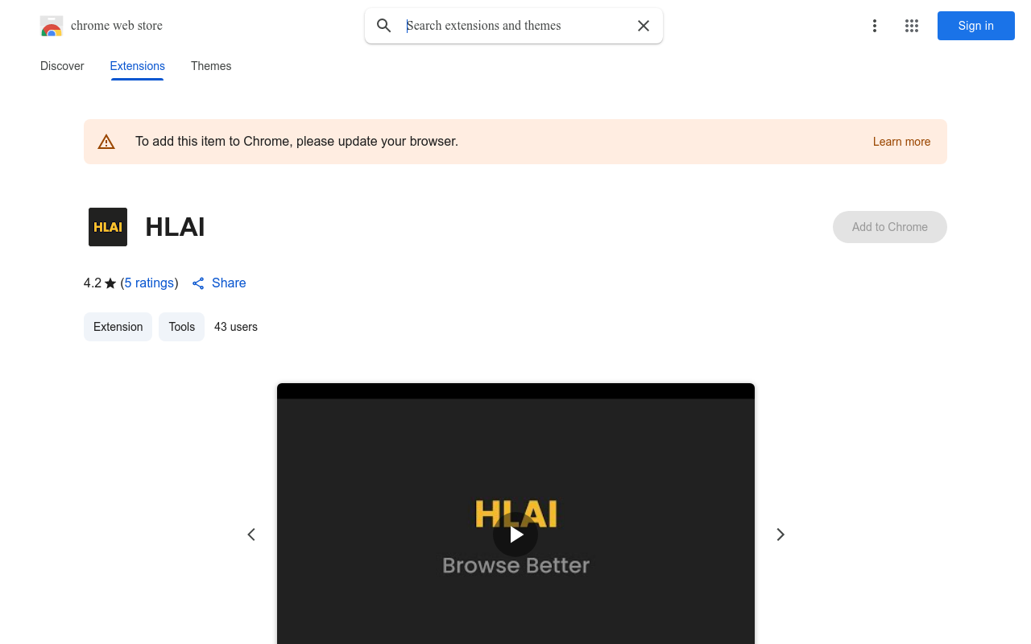Click the disabled Add to Chrome button
The image size is (1031, 644).
point(890,227)
